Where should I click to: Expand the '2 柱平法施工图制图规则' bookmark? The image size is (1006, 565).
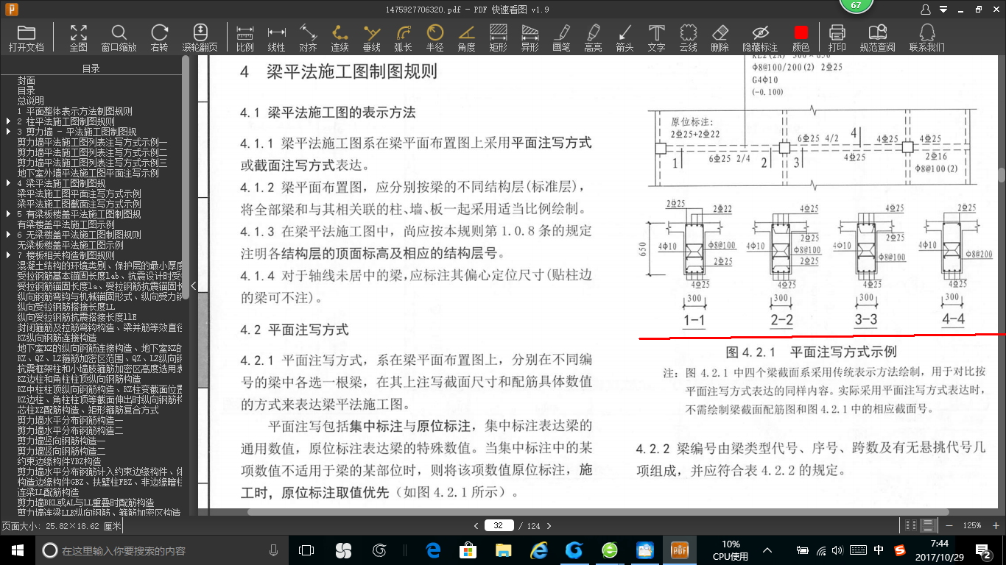click(8, 121)
